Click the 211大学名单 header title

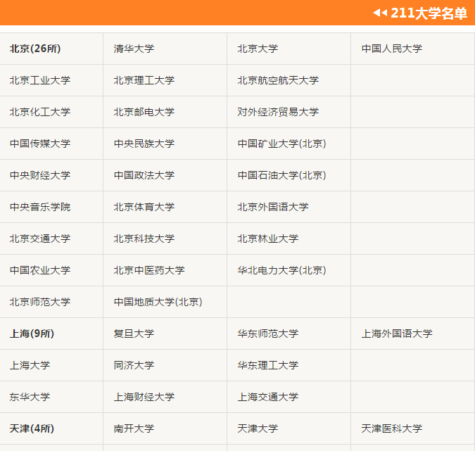429,13
